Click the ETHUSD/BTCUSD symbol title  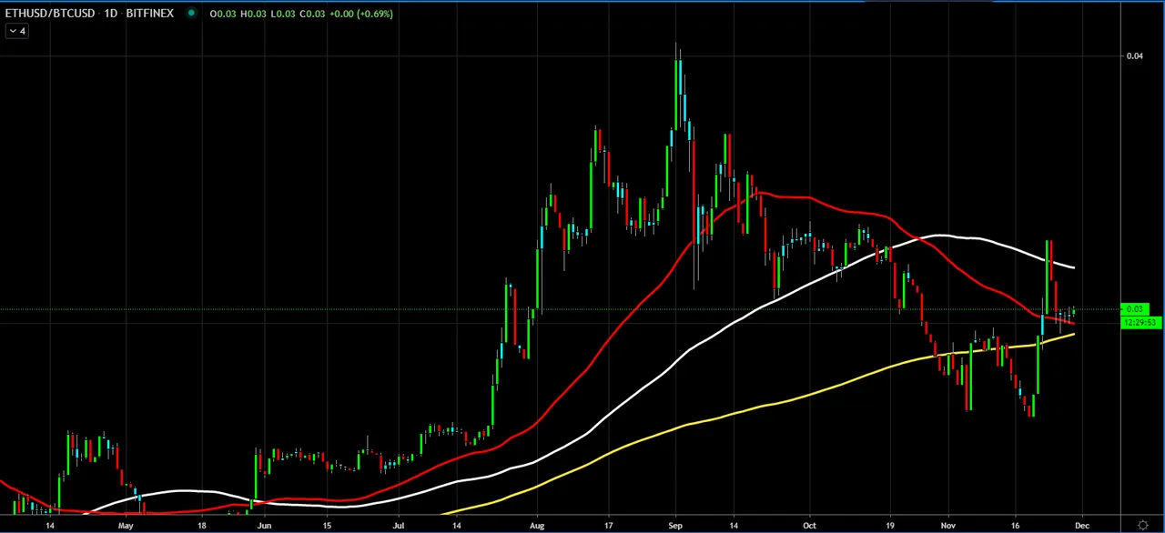pyautogui.click(x=49, y=14)
